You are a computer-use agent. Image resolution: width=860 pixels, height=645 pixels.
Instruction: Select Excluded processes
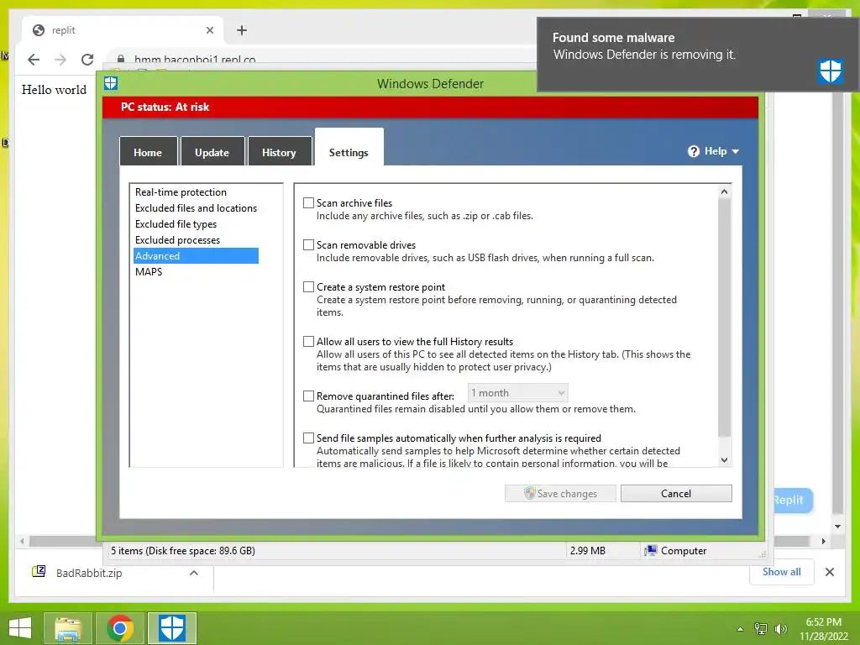click(177, 239)
